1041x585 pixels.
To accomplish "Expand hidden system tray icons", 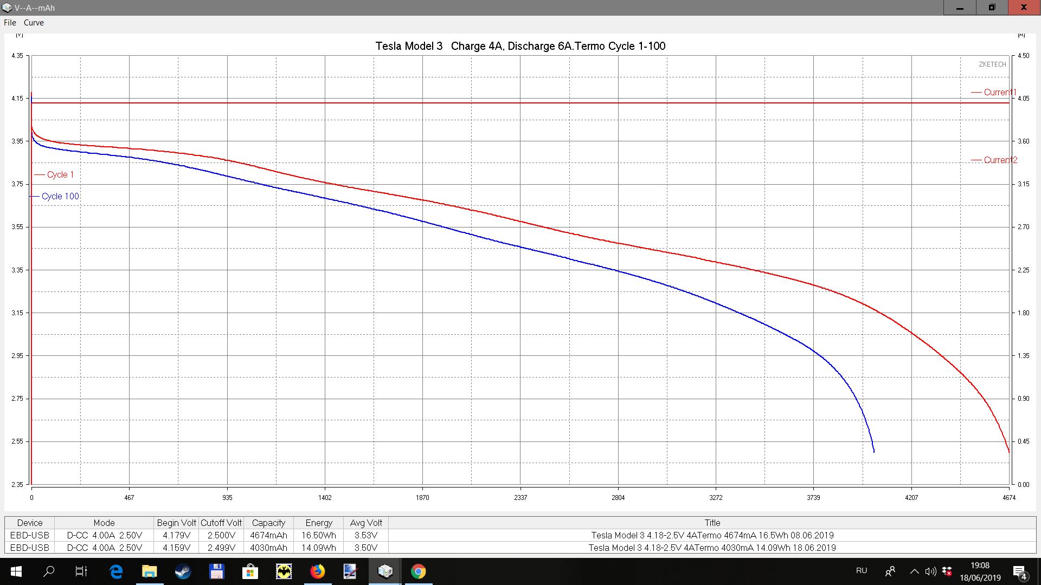I will 914,571.
